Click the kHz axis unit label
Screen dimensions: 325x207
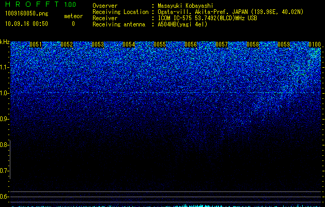(x=5, y=42)
